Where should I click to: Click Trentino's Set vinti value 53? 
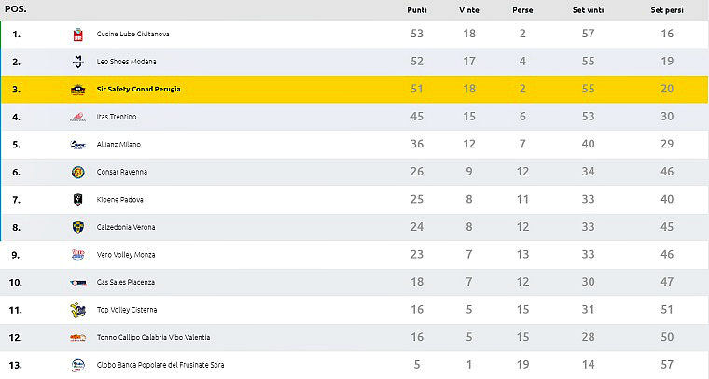click(588, 117)
